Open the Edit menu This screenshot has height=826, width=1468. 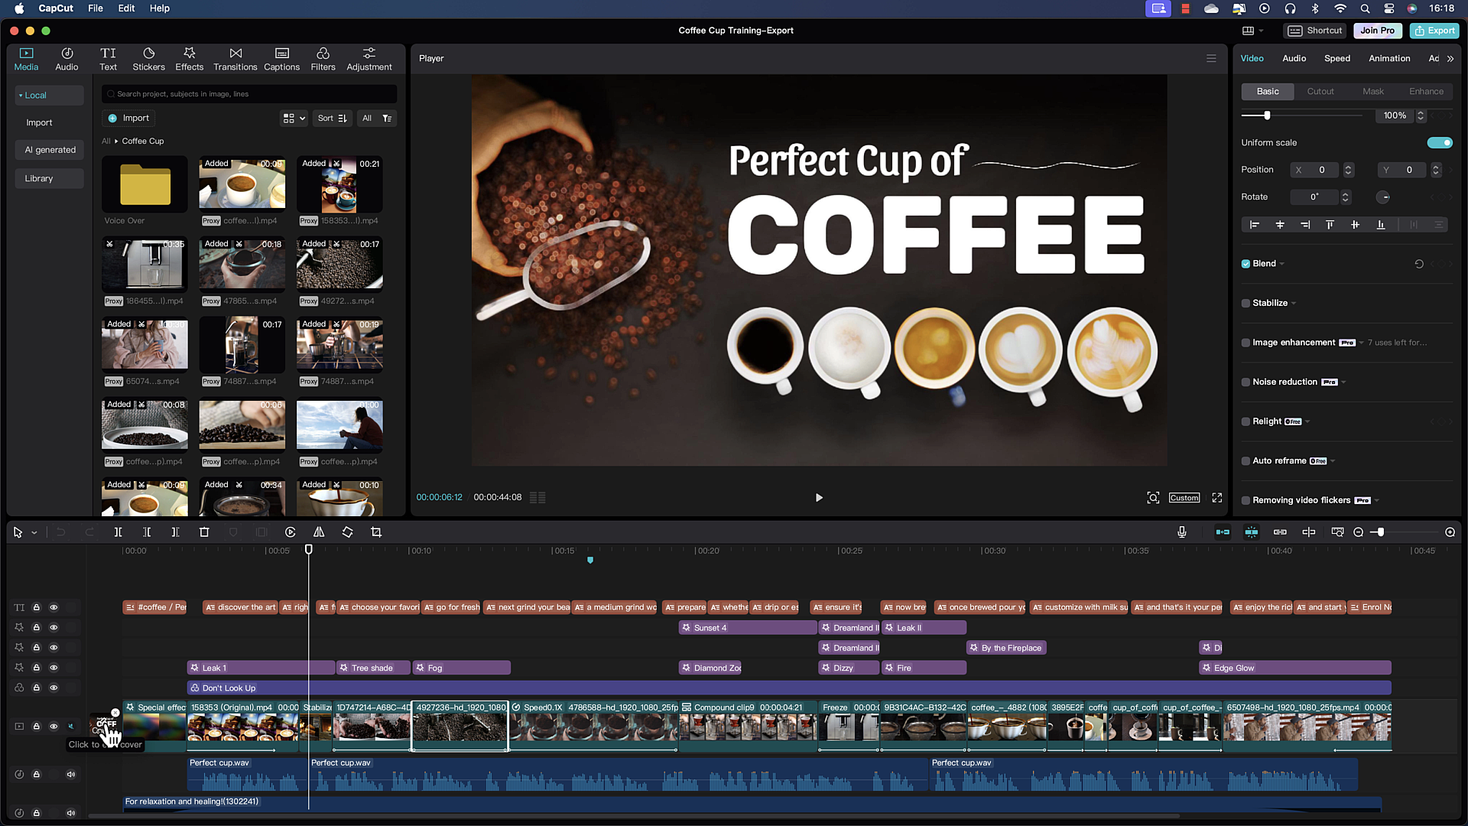pyautogui.click(x=126, y=8)
